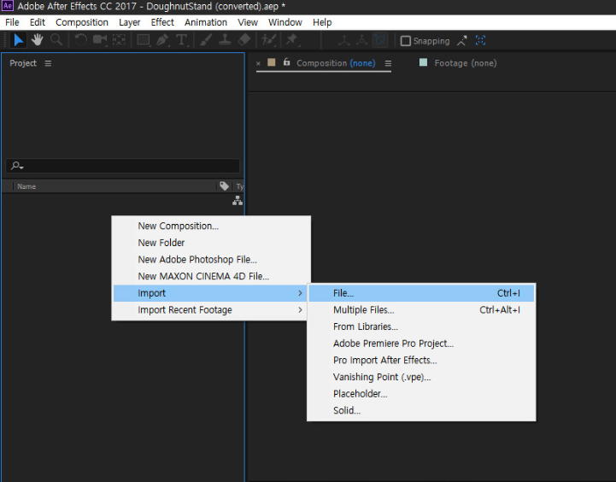
Task: Open the Animation menu
Action: [x=206, y=22]
